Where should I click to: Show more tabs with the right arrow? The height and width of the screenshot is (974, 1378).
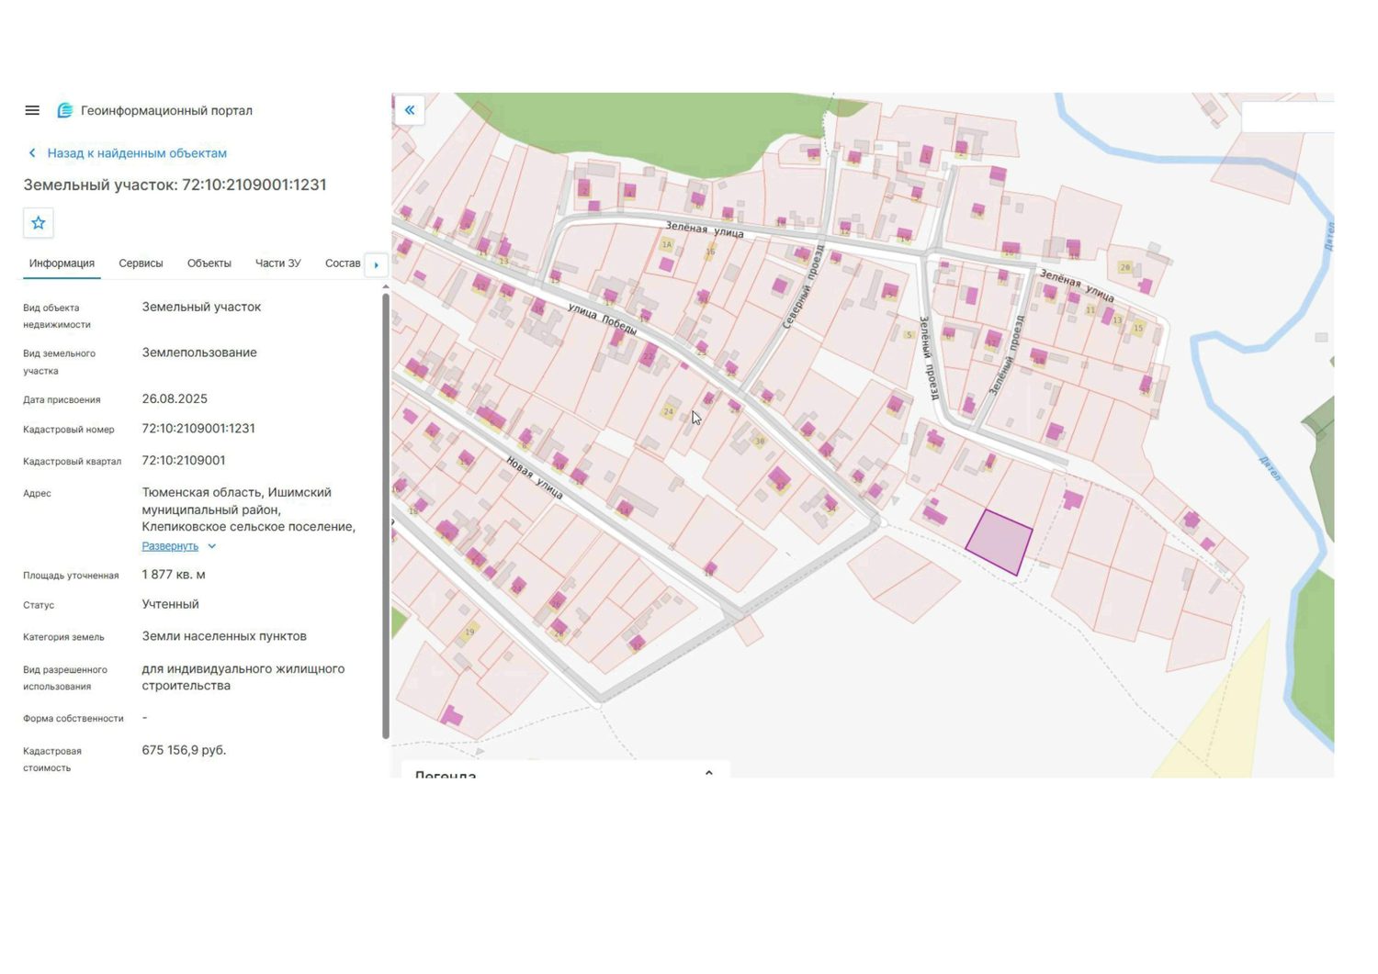point(376,264)
